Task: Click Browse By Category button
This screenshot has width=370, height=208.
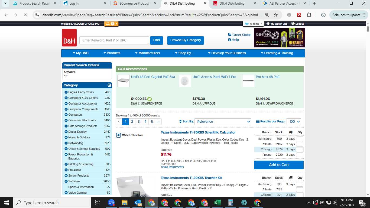Action: point(186,40)
